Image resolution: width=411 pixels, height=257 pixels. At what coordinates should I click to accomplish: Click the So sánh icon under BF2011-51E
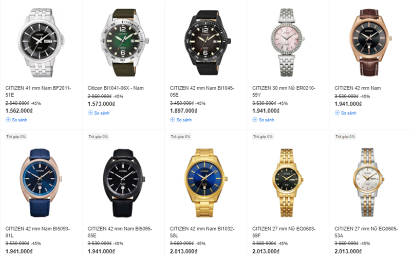[x=8, y=120]
